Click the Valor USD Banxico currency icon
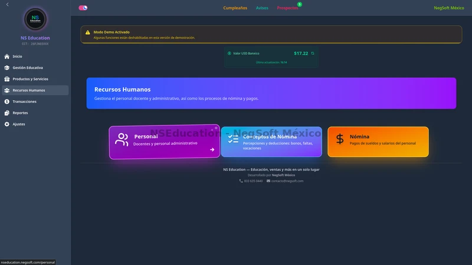The width and height of the screenshot is (472, 265). [x=230, y=53]
